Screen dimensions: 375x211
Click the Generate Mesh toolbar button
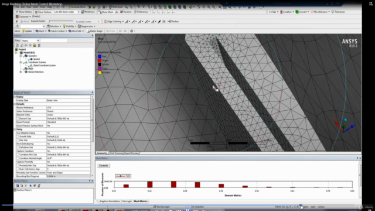[77, 7]
